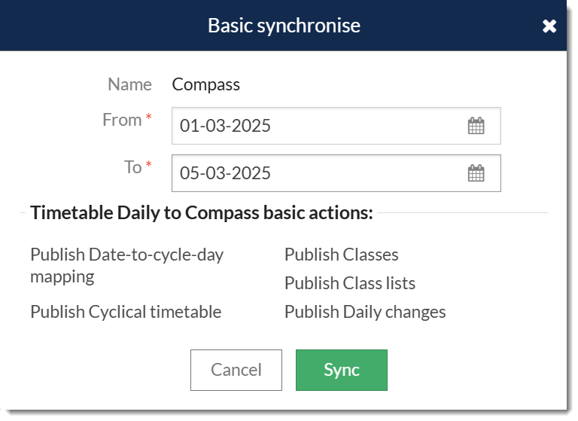Click Publish Daily changes action text
Screen dimensions: 578x421
(365, 312)
